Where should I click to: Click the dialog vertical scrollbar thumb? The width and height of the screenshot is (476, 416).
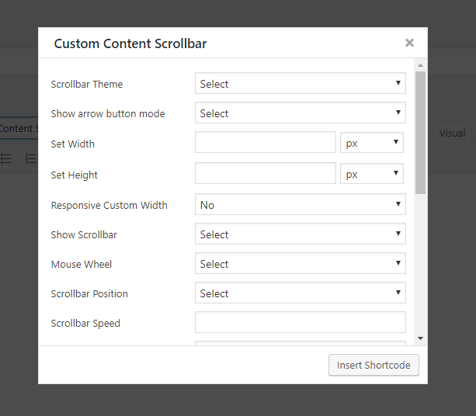point(420,132)
